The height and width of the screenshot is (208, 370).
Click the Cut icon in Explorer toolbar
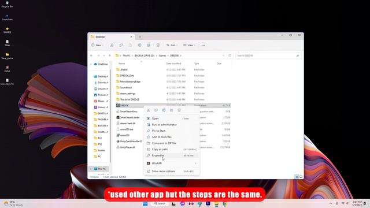pyautogui.click(x=112, y=45)
